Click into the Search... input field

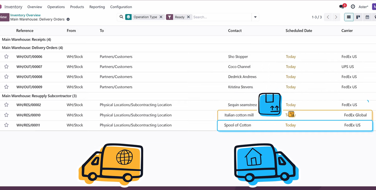(222, 17)
